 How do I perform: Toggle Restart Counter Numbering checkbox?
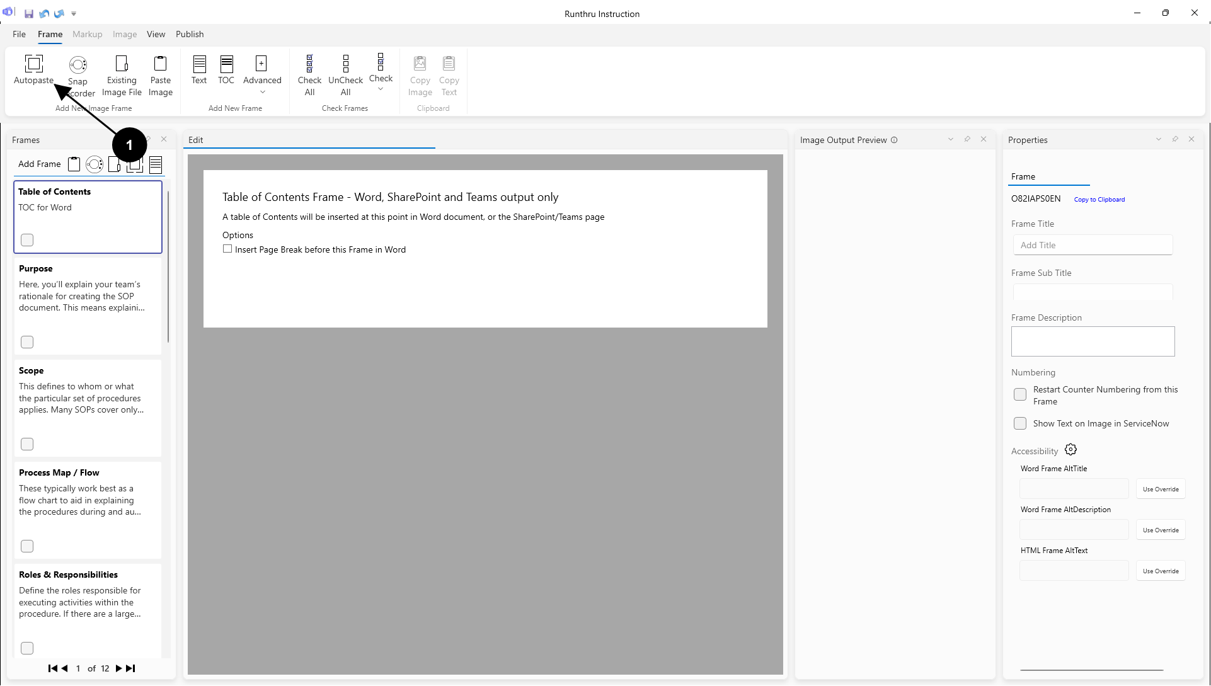coord(1020,394)
